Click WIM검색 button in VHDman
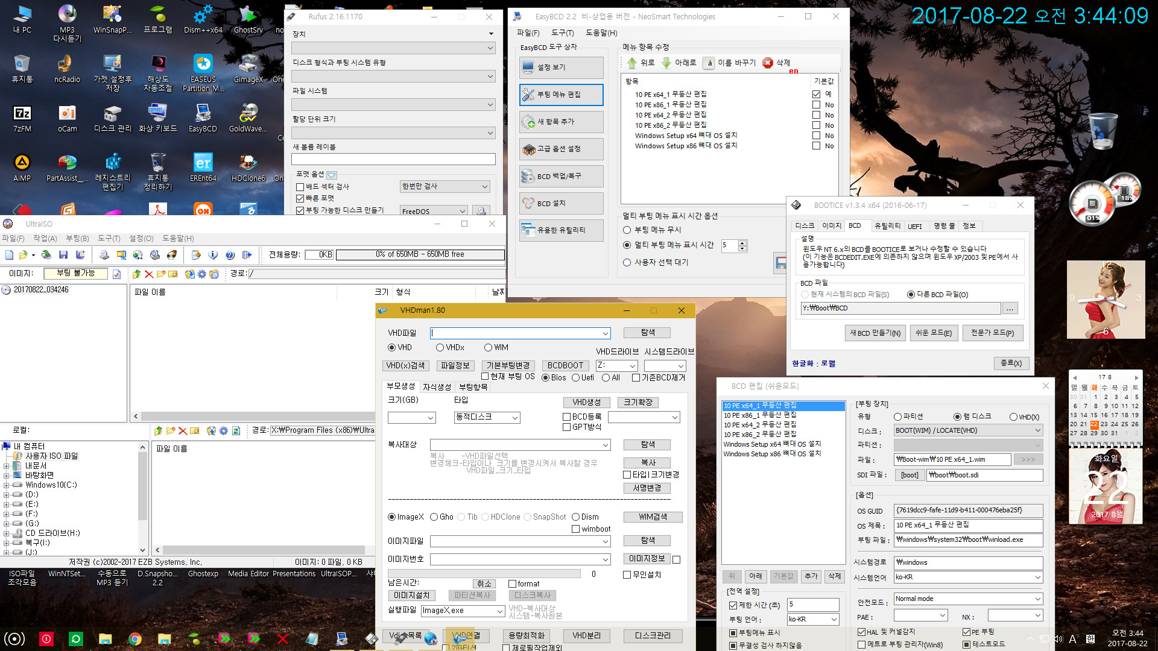Viewport: 1158px width, 651px height. pos(653,517)
